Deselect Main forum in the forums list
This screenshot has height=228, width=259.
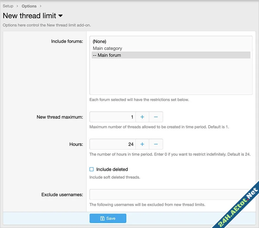click(106, 55)
